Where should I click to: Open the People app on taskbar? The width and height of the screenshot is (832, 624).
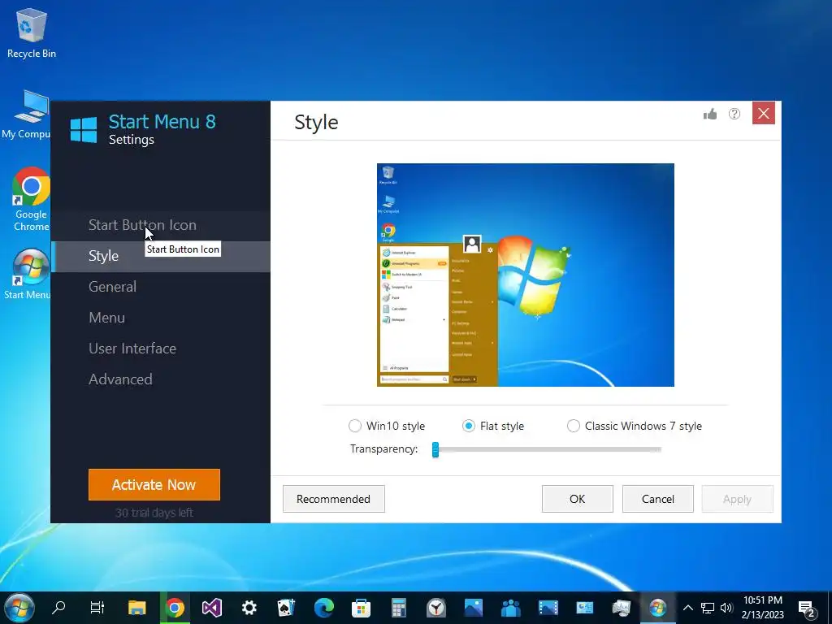510,608
